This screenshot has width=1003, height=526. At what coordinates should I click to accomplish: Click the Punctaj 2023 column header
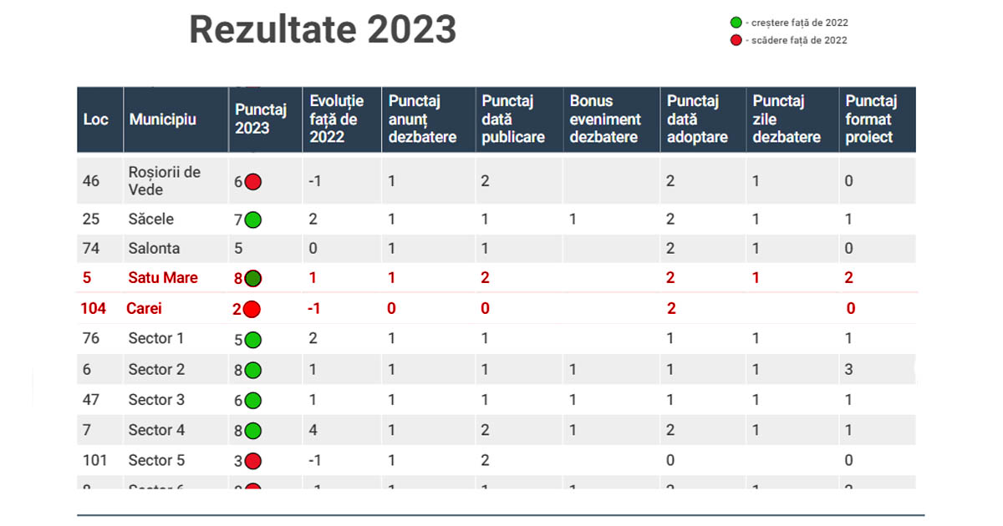pyautogui.click(x=261, y=119)
